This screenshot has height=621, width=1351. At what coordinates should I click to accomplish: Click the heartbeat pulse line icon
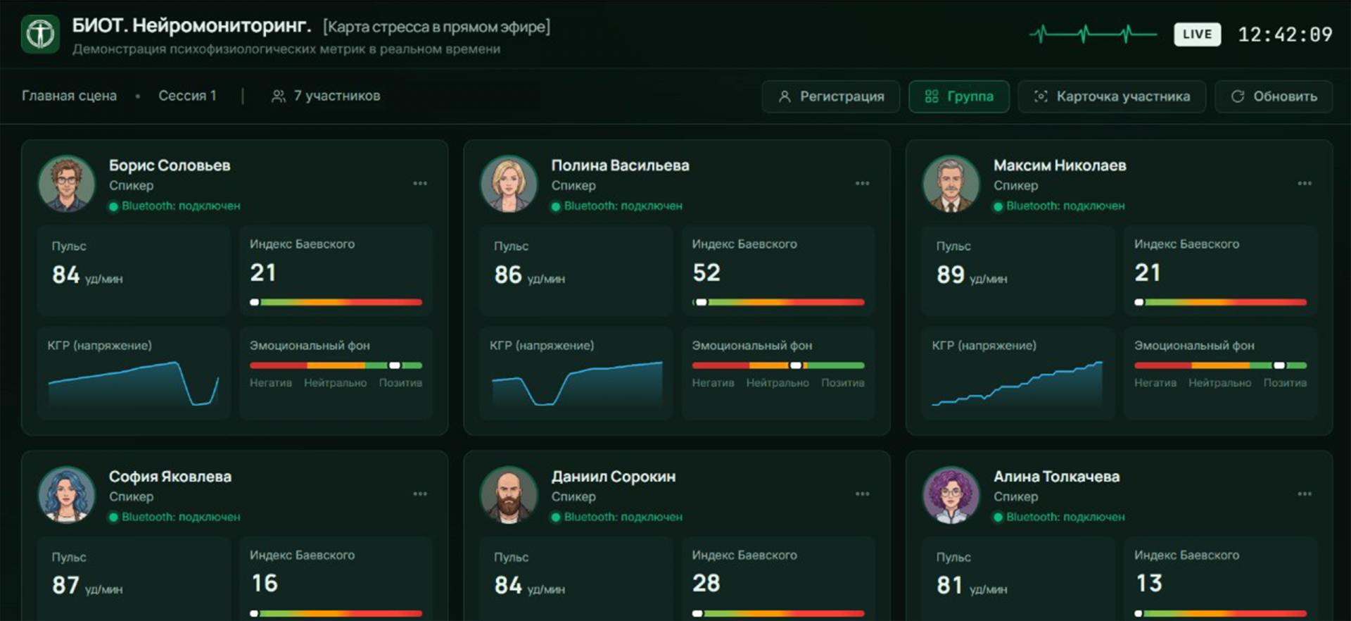tap(1093, 34)
